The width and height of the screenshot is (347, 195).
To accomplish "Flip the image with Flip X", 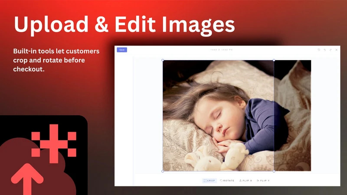I will [x=246, y=181].
